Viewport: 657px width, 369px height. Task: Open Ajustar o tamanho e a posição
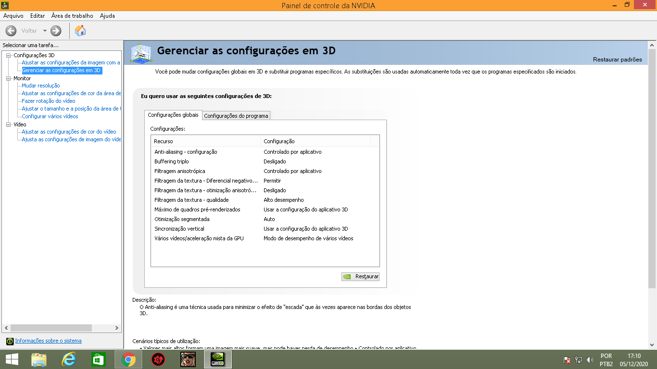coord(71,109)
